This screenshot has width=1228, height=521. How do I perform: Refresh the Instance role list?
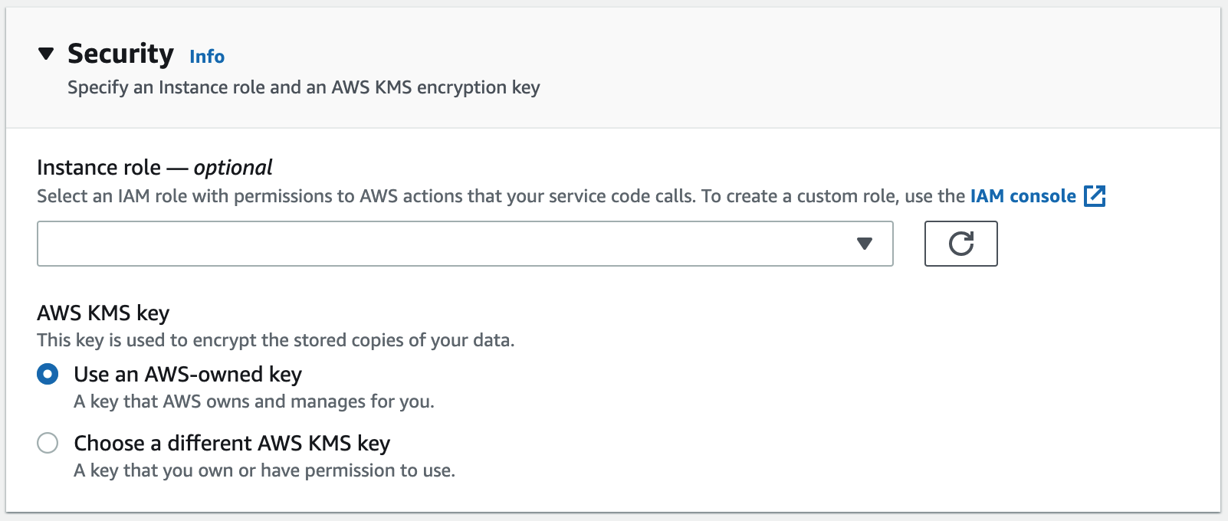961,244
